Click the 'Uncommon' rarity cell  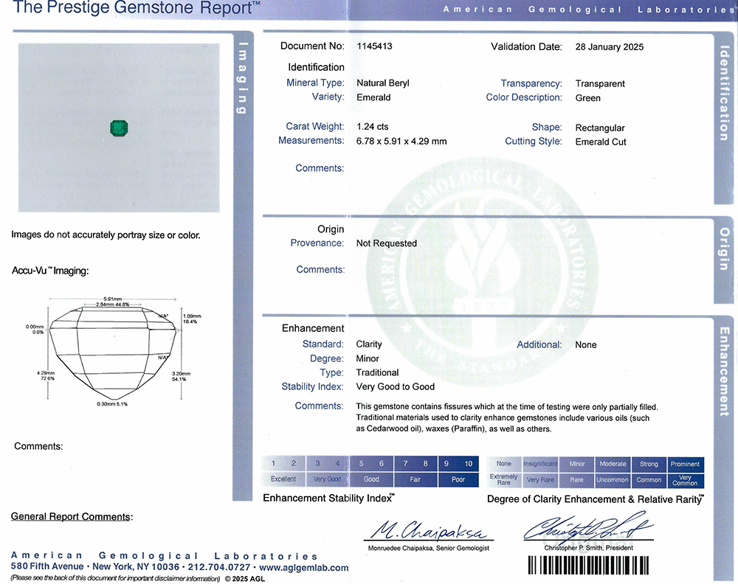point(613,479)
